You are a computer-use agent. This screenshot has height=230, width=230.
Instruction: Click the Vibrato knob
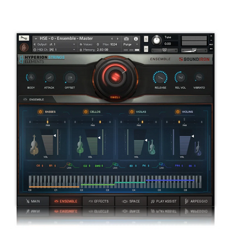pos(199,77)
